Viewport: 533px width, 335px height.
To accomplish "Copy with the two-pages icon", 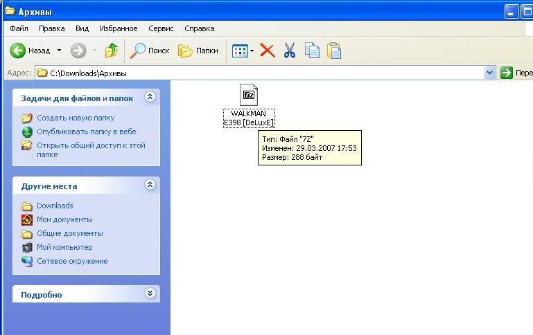I will tap(312, 51).
